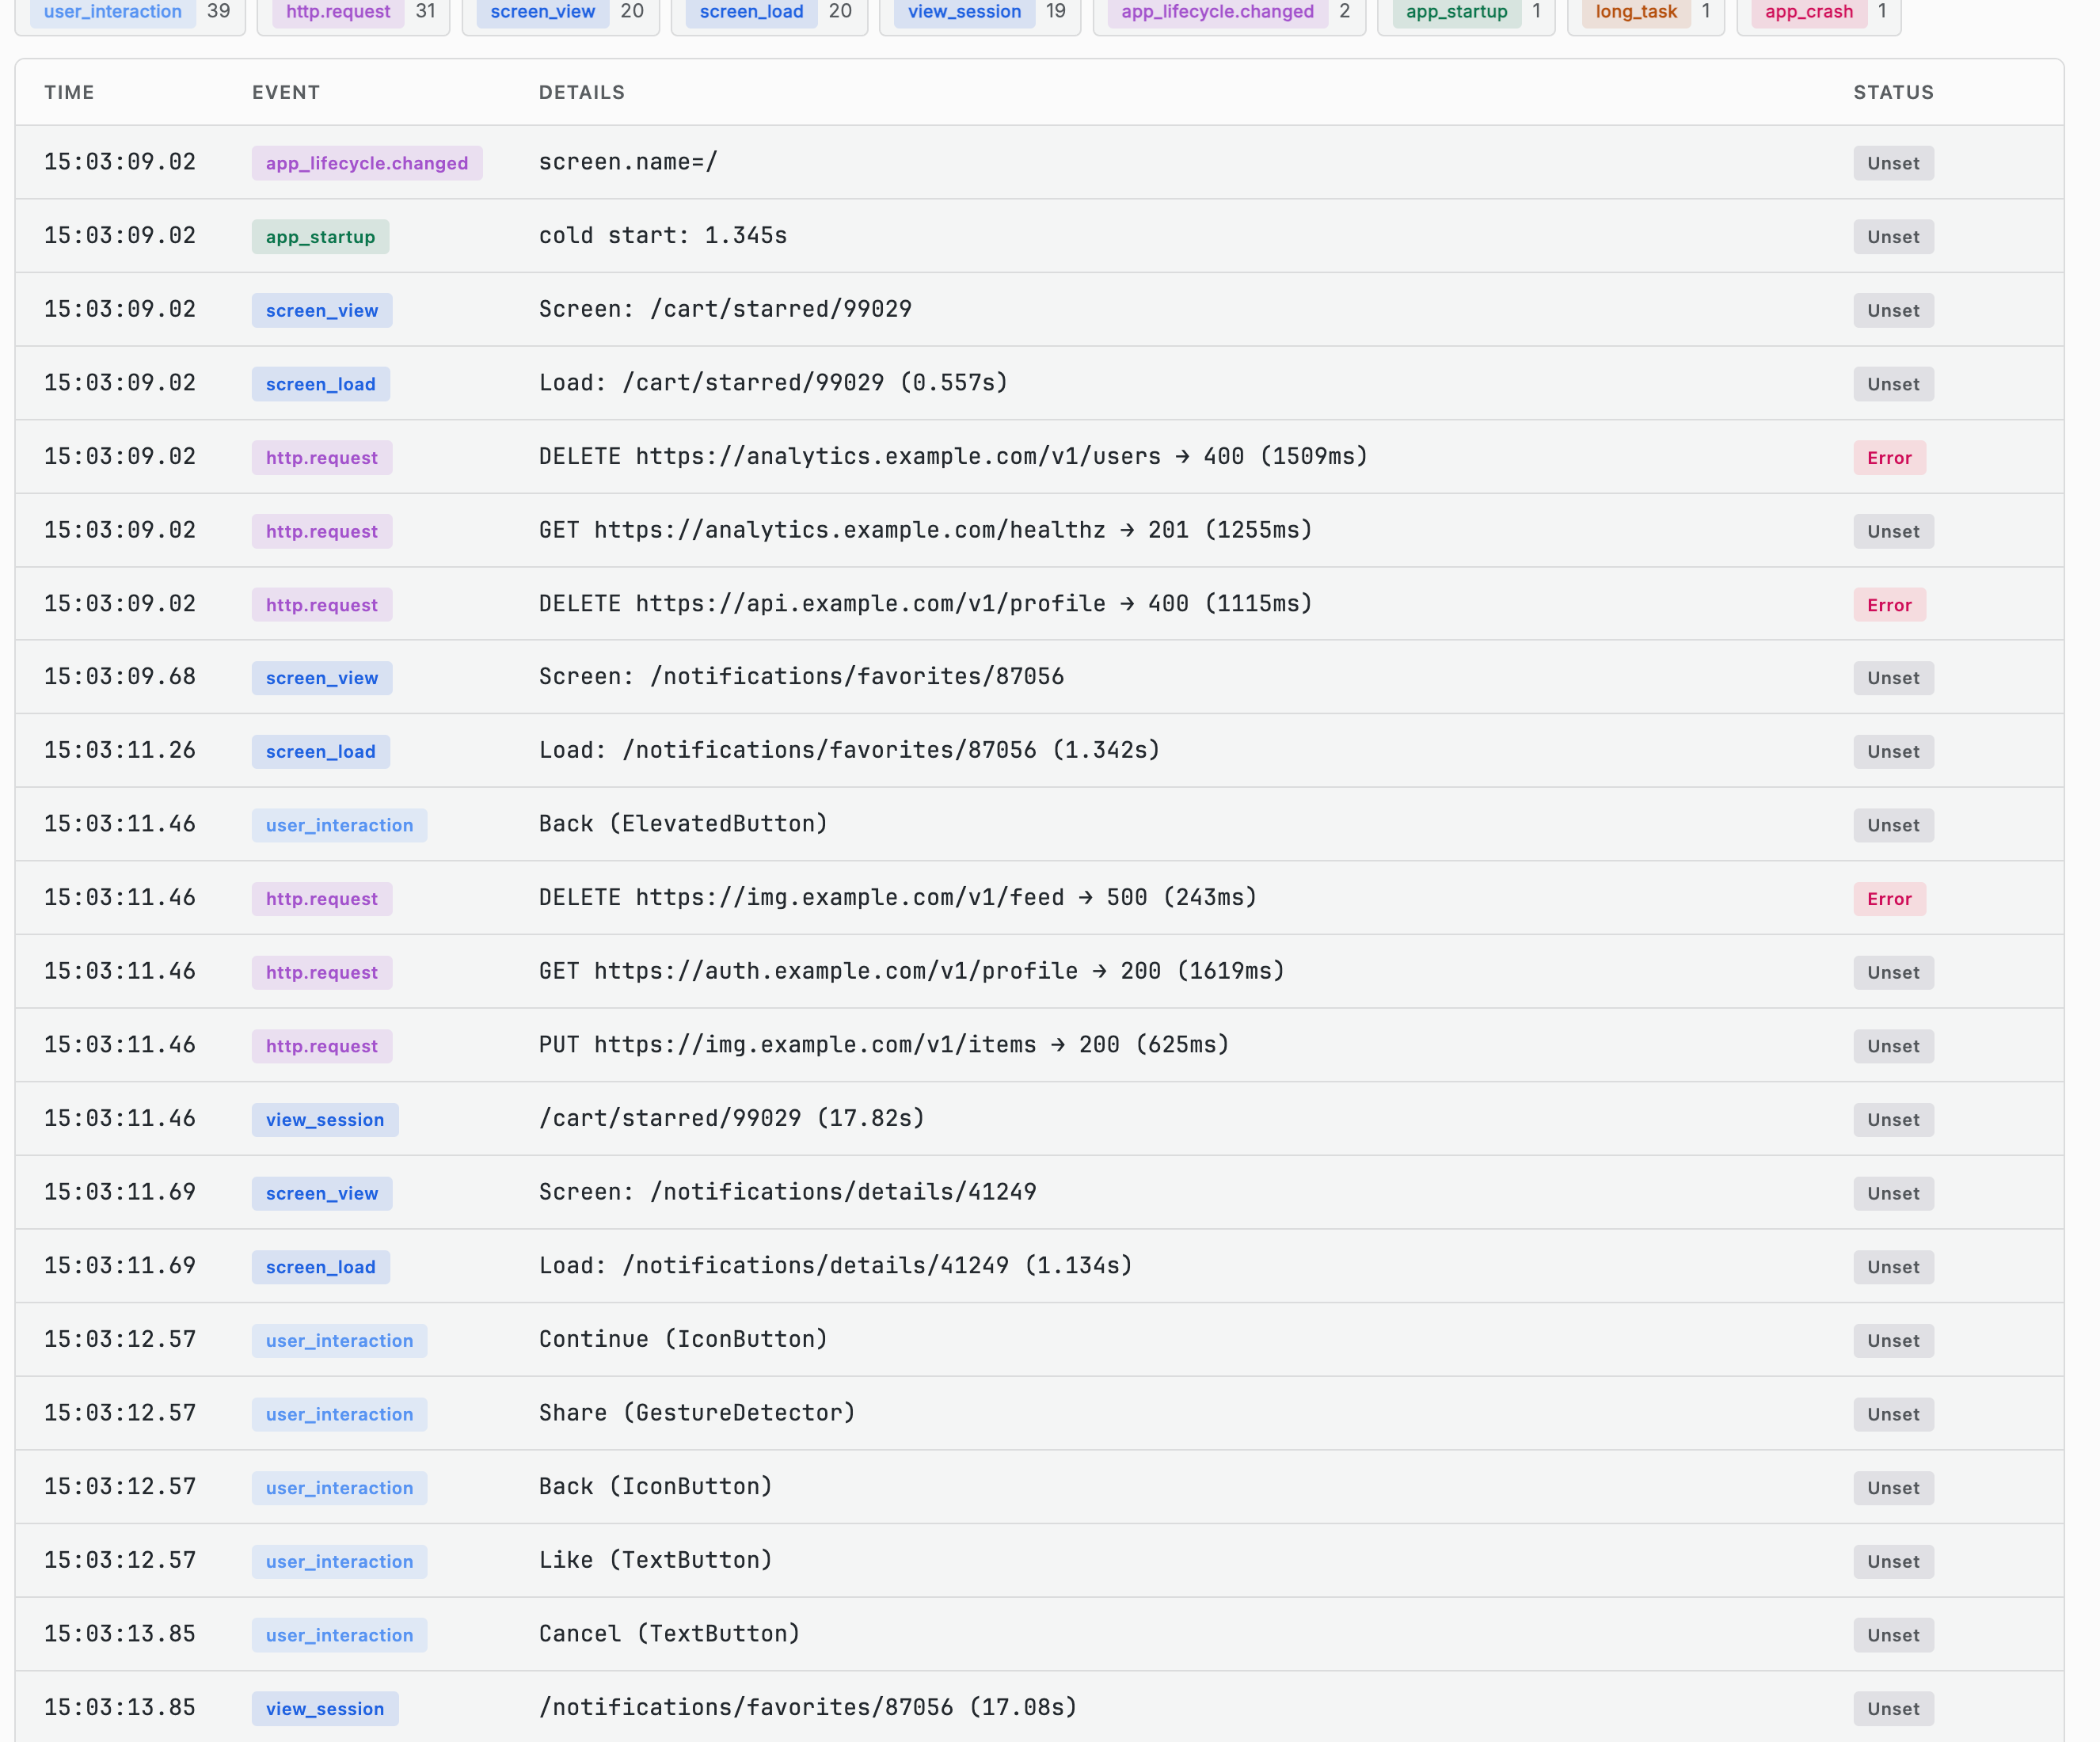
Task: Click timestamp 15:03:09.68
Action: (120, 677)
